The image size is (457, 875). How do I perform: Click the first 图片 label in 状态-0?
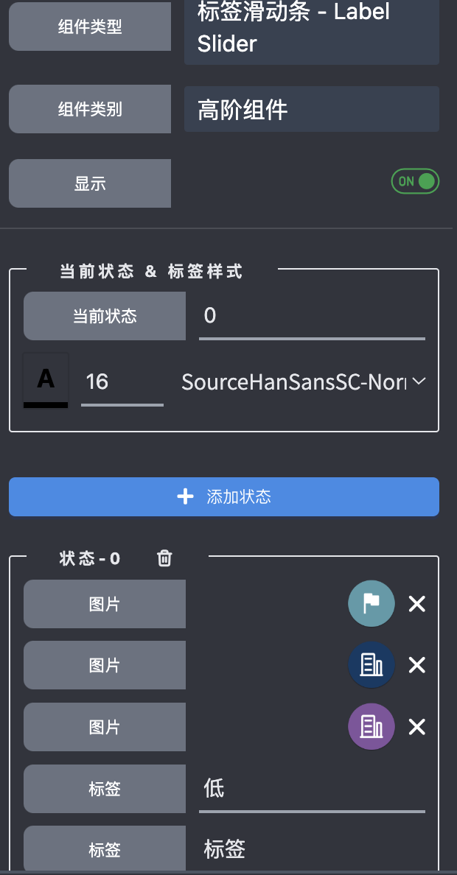coord(104,603)
